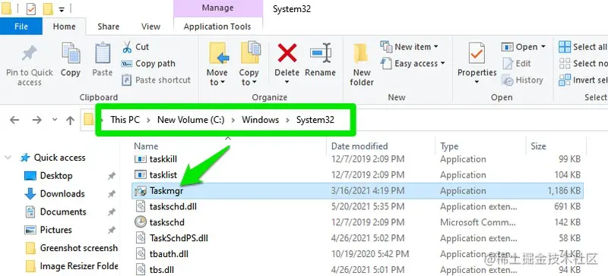Click Paste shortcut in the ribbon
This screenshot has width=608, height=276.
tap(157, 80)
